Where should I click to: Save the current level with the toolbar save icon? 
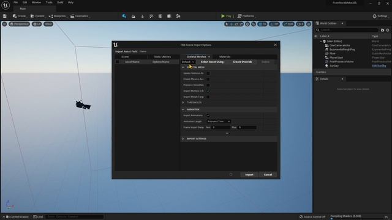(x=5, y=16)
